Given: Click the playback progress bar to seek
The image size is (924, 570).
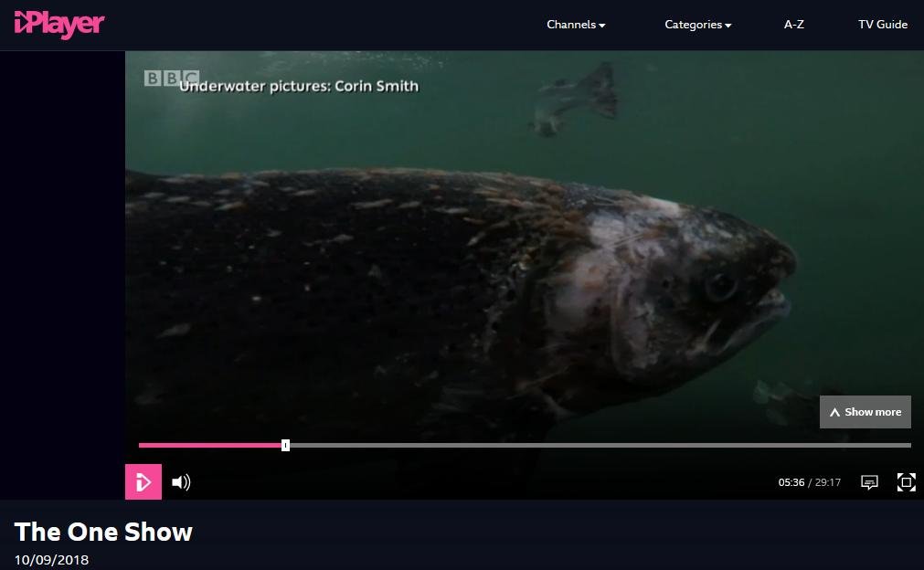Looking at the screenshot, I should click(525, 445).
